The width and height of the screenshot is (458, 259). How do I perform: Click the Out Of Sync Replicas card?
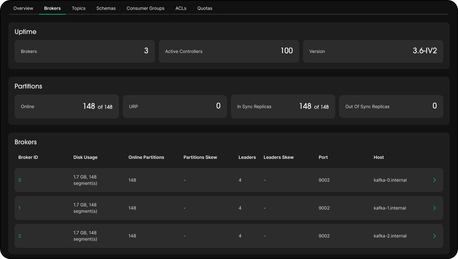pos(391,107)
